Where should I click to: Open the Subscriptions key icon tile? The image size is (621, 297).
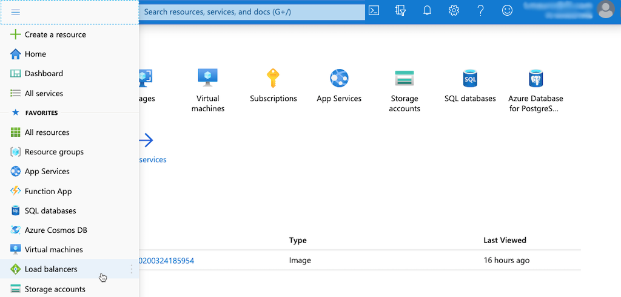[x=273, y=78]
